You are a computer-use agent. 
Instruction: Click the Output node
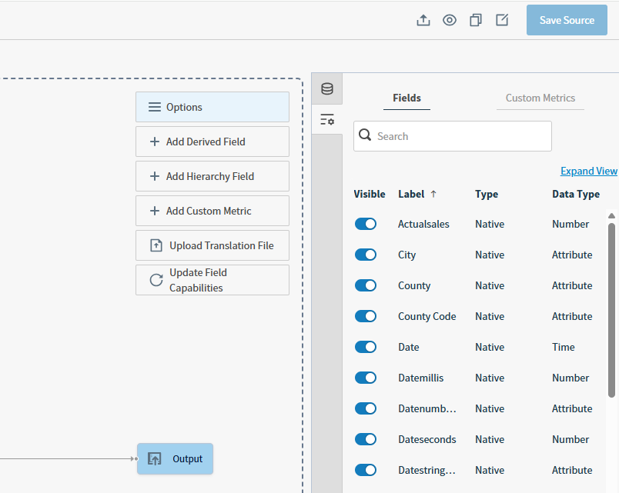point(176,458)
